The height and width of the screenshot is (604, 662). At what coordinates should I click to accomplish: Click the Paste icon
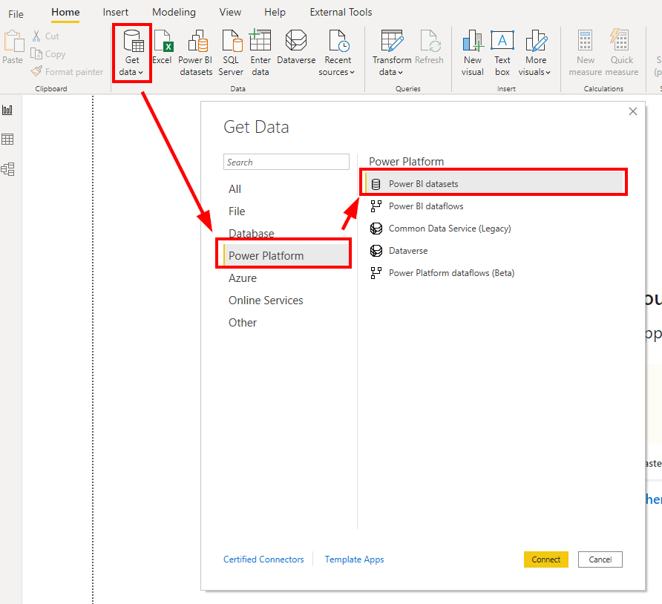pyautogui.click(x=13, y=47)
